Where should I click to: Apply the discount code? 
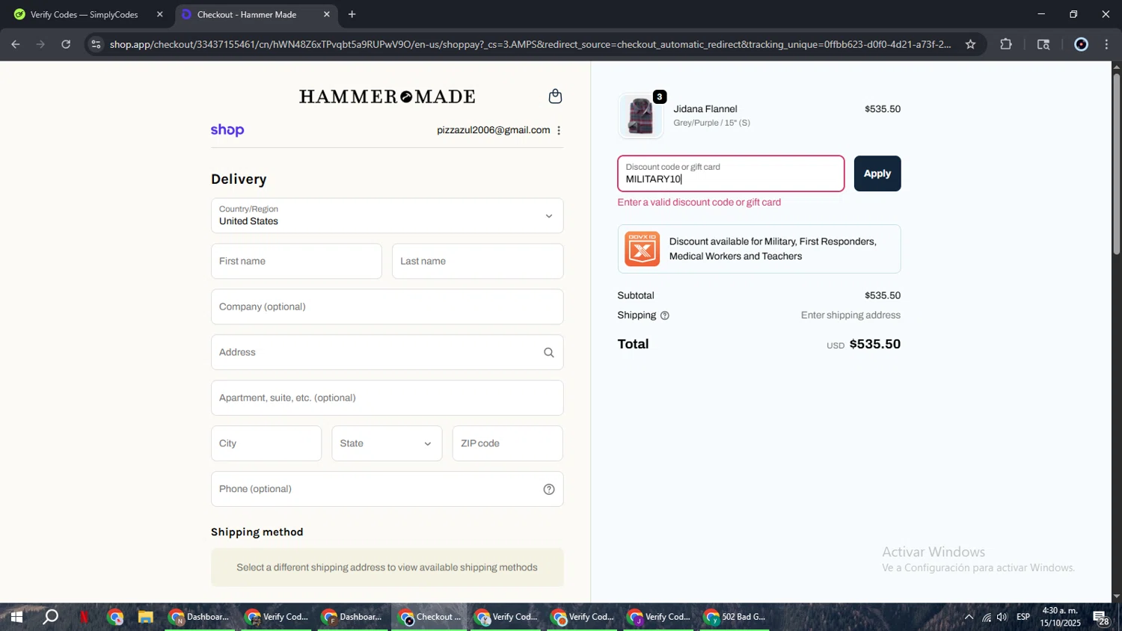[877, 173]
